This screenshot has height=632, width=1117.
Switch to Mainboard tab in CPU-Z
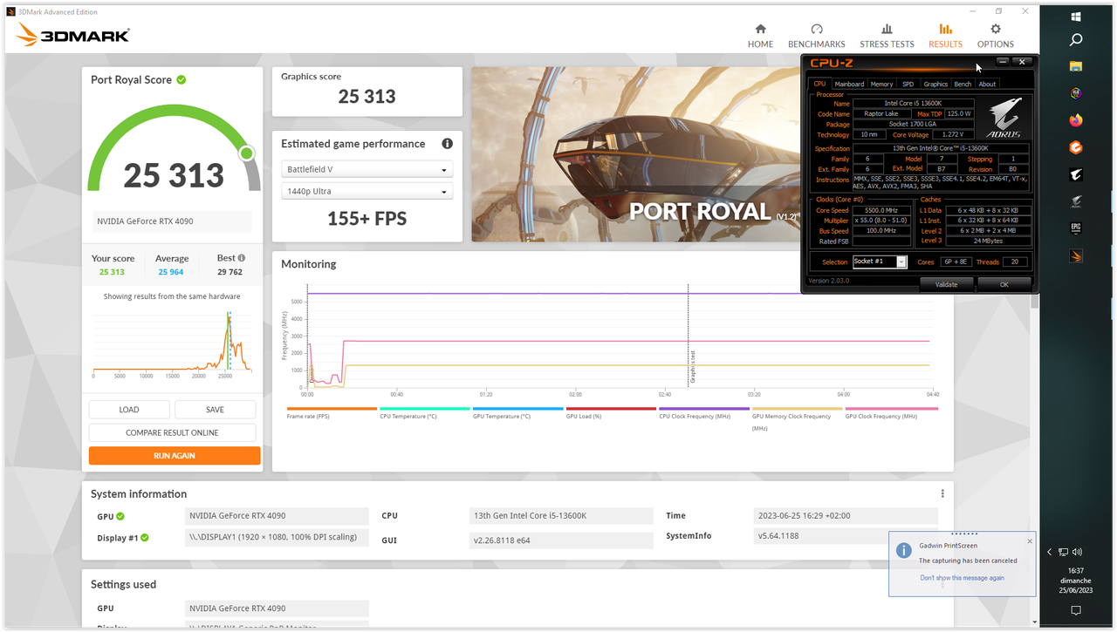click(x=849, y=84)
